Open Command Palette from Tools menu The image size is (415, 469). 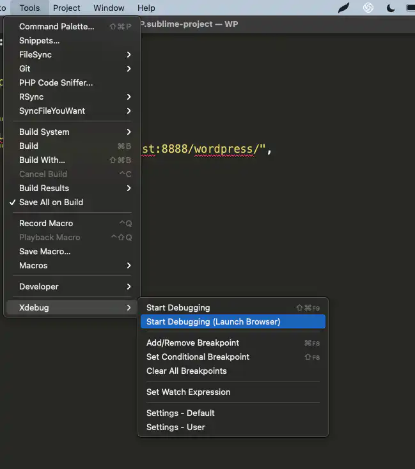56,26
